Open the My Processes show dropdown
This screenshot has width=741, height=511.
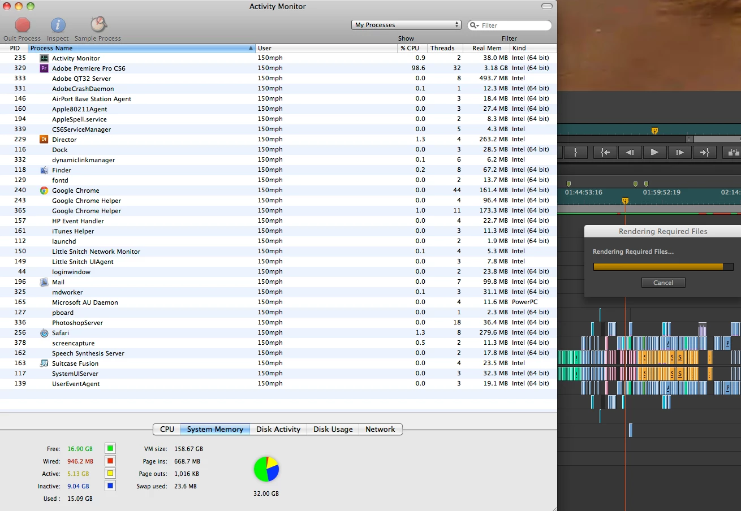[407, 25]
